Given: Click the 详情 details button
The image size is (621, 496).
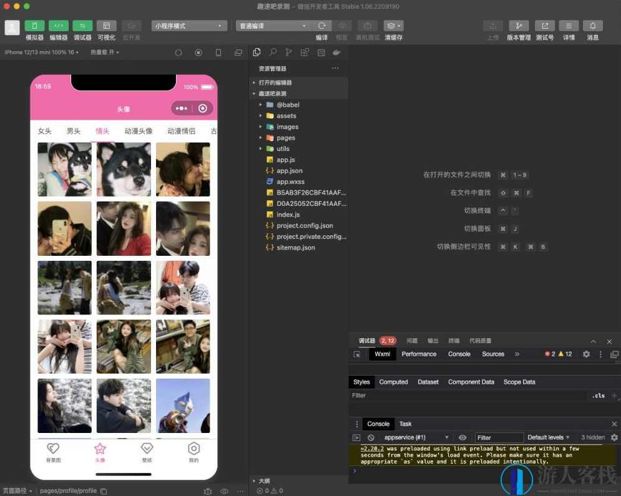Looking at the screenshot, I should point(568,26).
